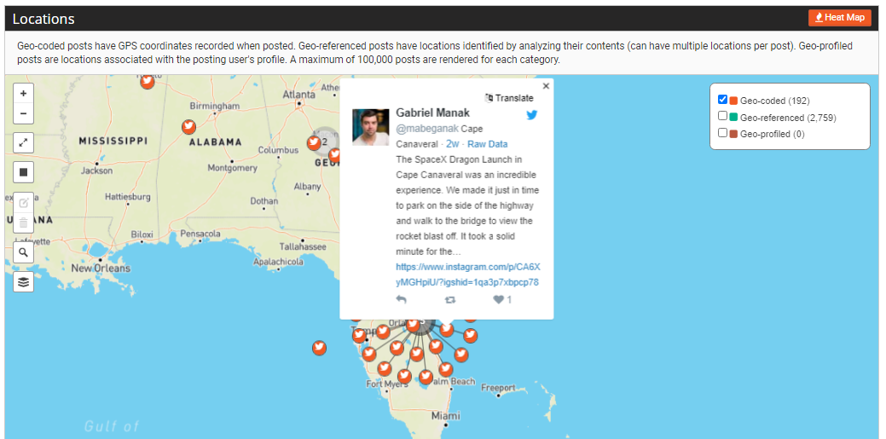Enable the Geo-profiled checkbox
This screenshot has height=439, width=886.
[x=722, y=133]
